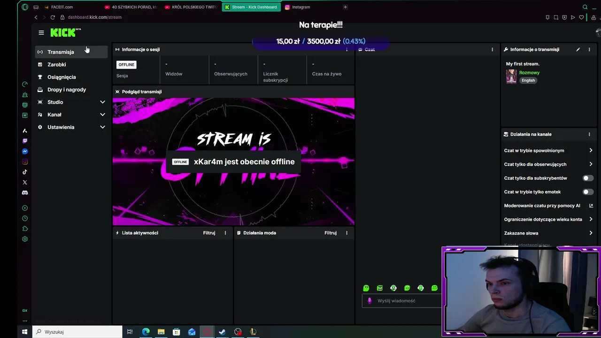The width and height of the screenshot is (601, 338).
Task: Open browser history clock icon in sidebar
Action: click(x=25, y=218)
